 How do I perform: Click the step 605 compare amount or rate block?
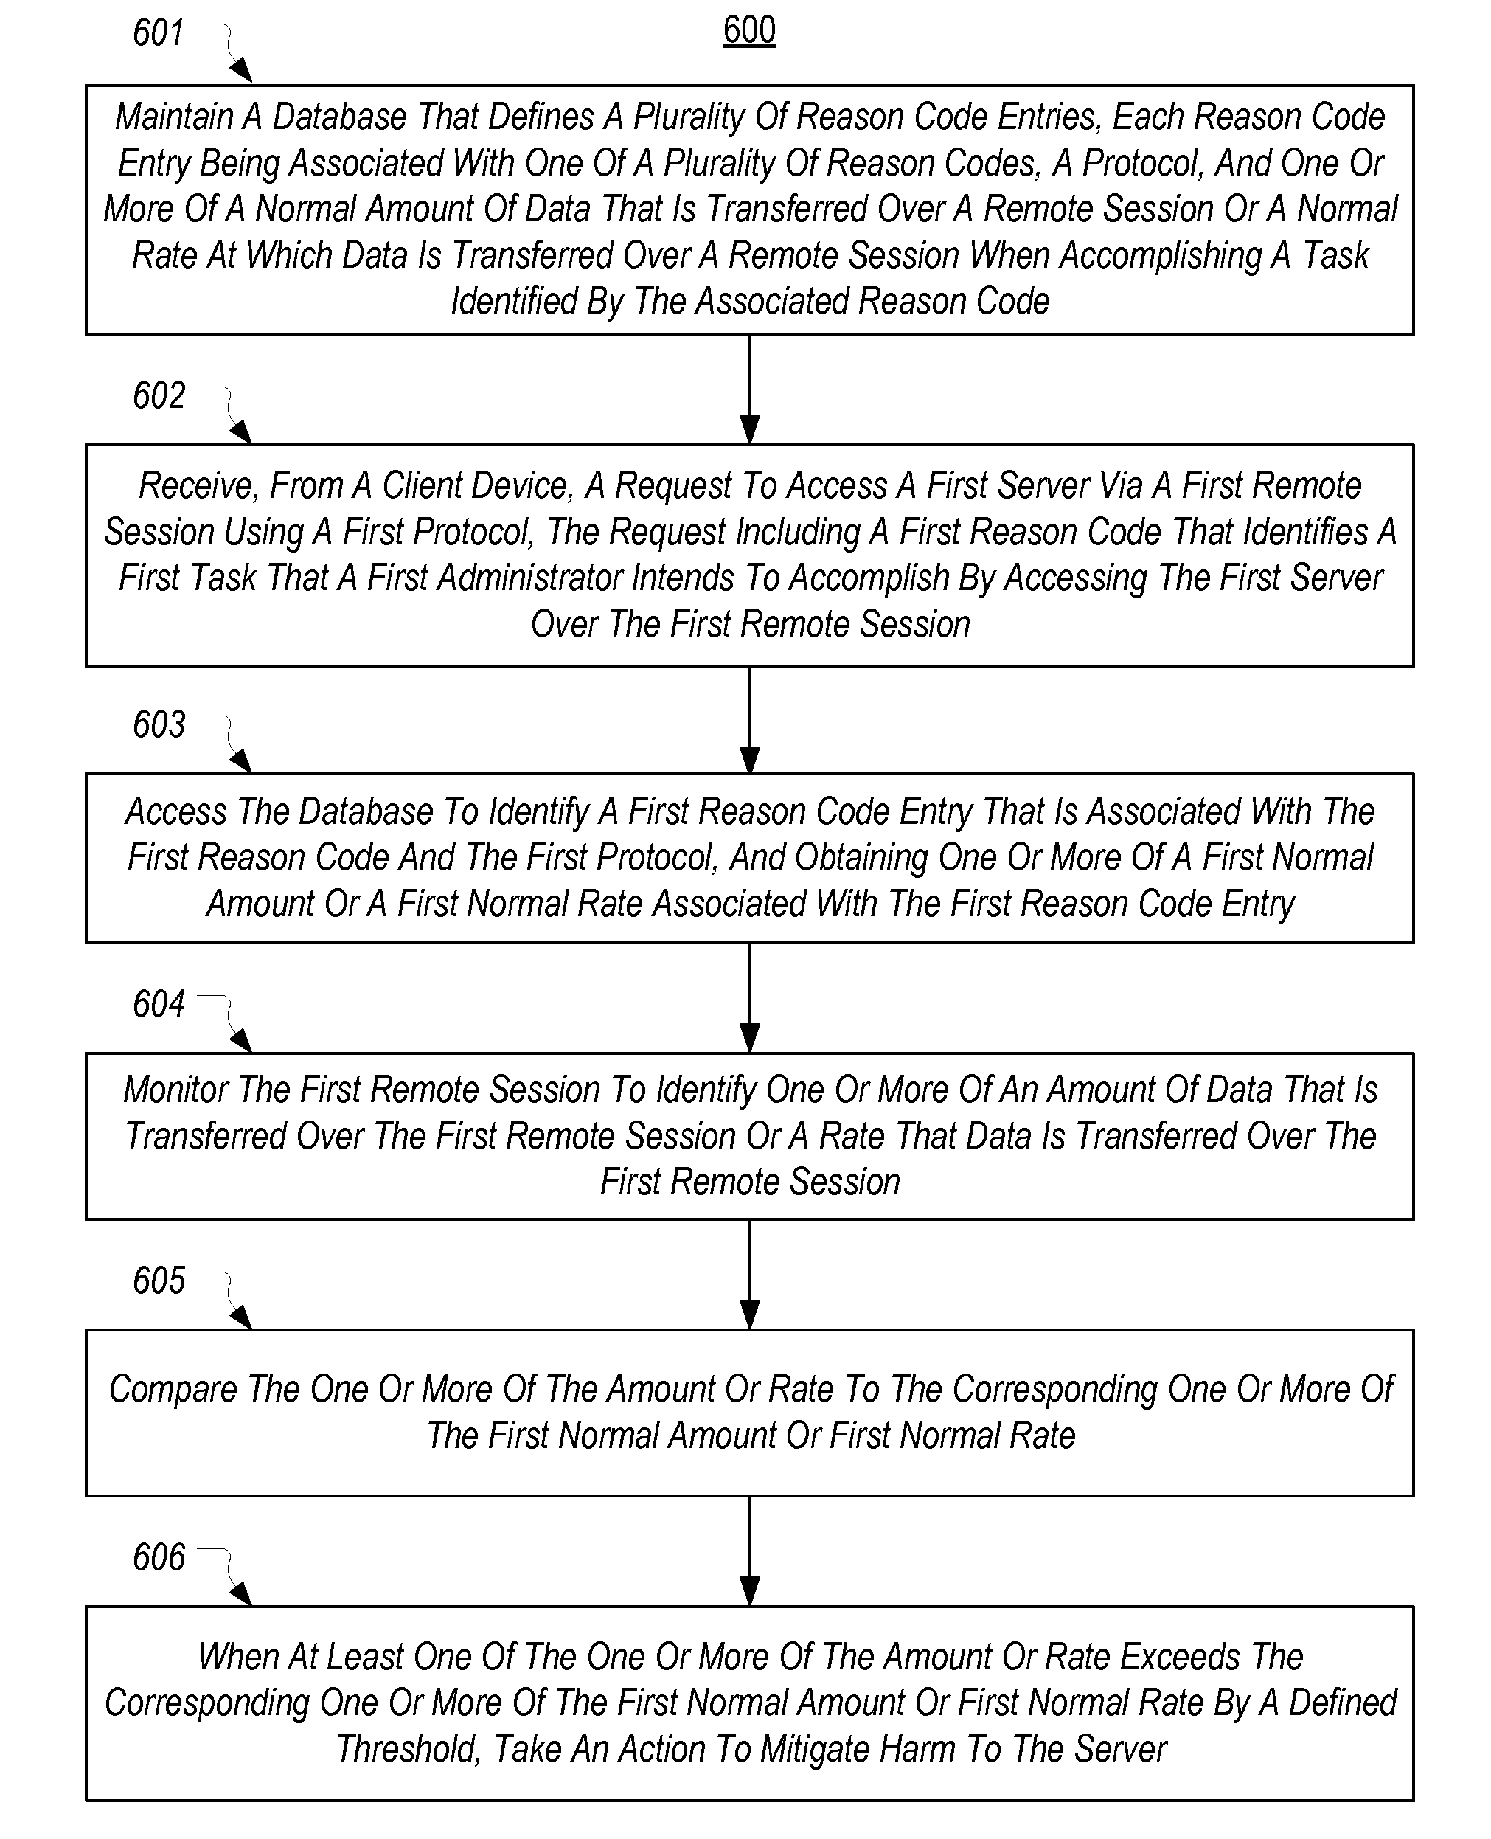[x=745, y=1416]
